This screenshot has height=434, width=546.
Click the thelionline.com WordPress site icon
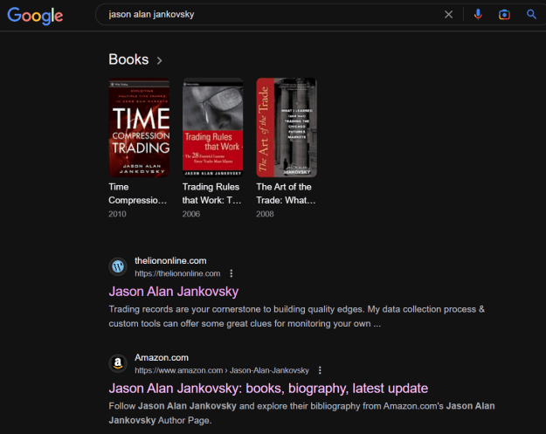[118, 266]
